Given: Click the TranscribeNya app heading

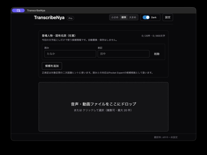Looking at the screenshot, I should 49,18.
